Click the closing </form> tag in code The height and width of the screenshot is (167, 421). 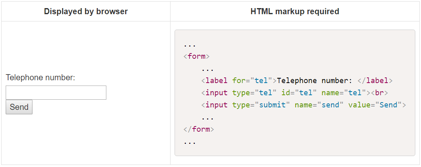pos(199,129)
